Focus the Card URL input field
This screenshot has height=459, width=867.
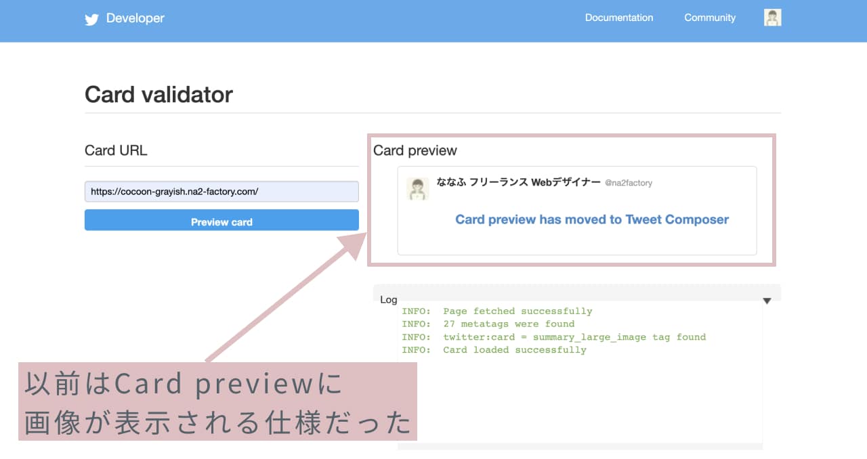click(x=221, y=192)
